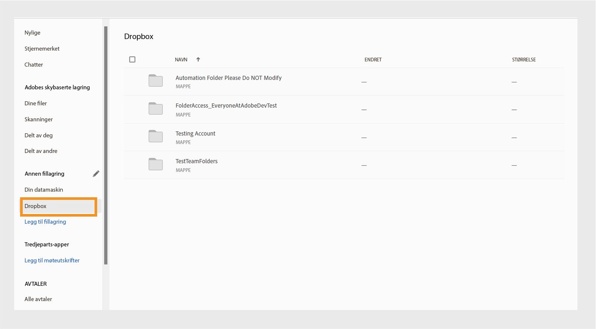Open Stjernemerket in the sidebar
The height and width of the screenshot is (329, 596).
(x=42, y=49)
